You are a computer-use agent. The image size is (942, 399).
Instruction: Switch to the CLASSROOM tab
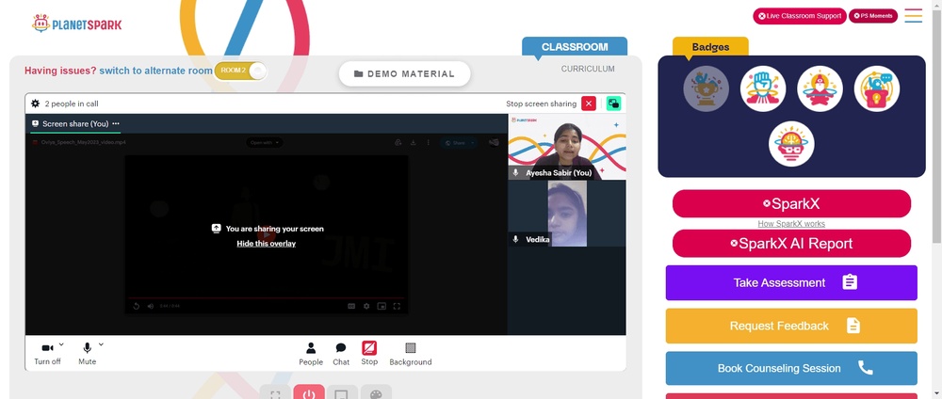click(575, 47)
